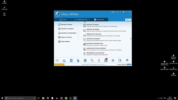
Task: Click the orange Mettre à niveau button
Action: (x=59, y=64)
